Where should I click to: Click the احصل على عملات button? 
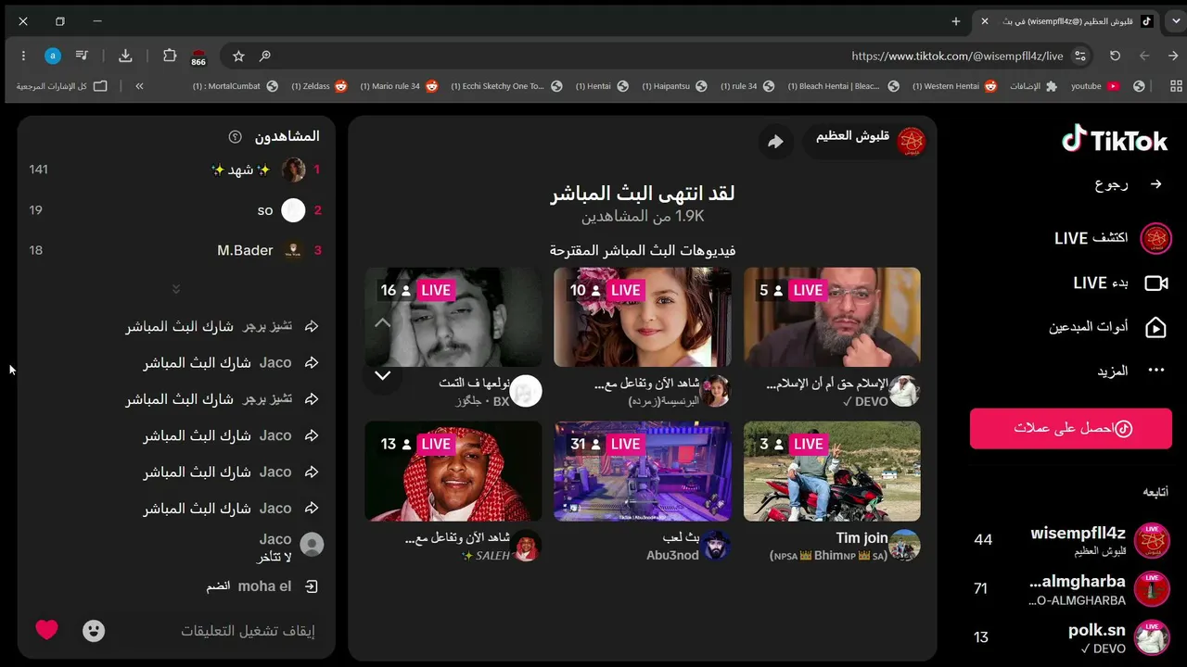tap(1071, 428)
